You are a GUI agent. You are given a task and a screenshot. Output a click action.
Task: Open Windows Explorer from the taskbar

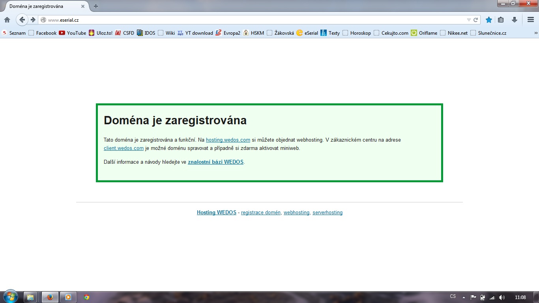pyautogui.click(x=31, y=297)
